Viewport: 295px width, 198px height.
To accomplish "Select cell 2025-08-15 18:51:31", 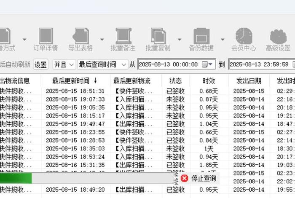I will [x=75, y=91].
